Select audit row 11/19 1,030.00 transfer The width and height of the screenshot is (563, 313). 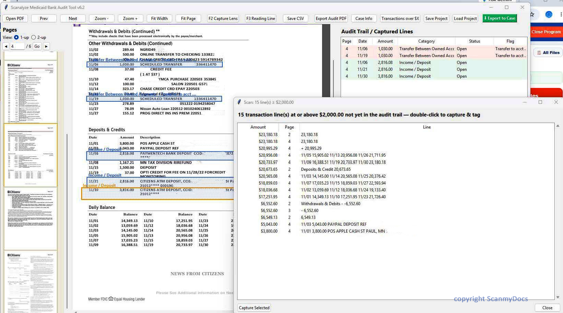pos(434,56)
